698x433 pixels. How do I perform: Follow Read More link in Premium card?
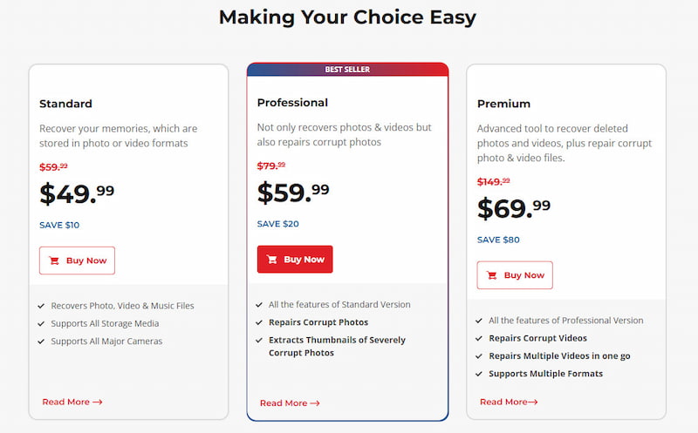coord(509,402)
